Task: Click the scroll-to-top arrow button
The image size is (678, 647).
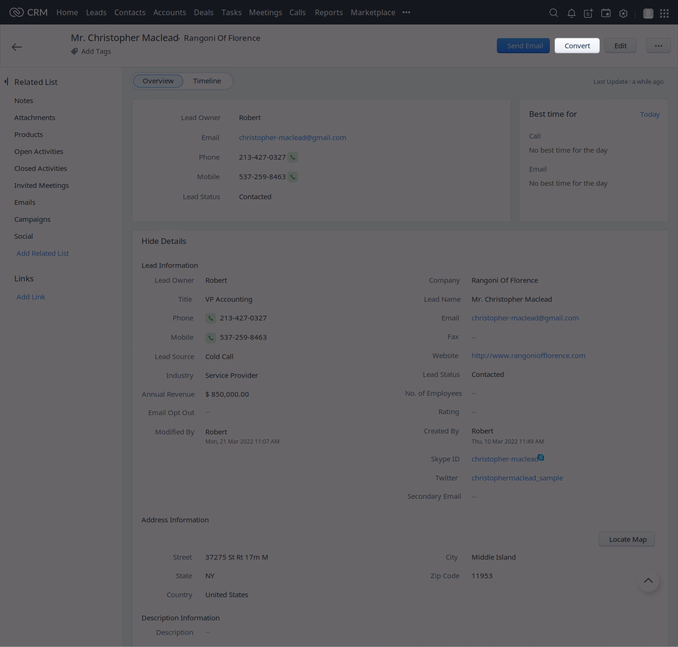Action: [x=648, y=581]
